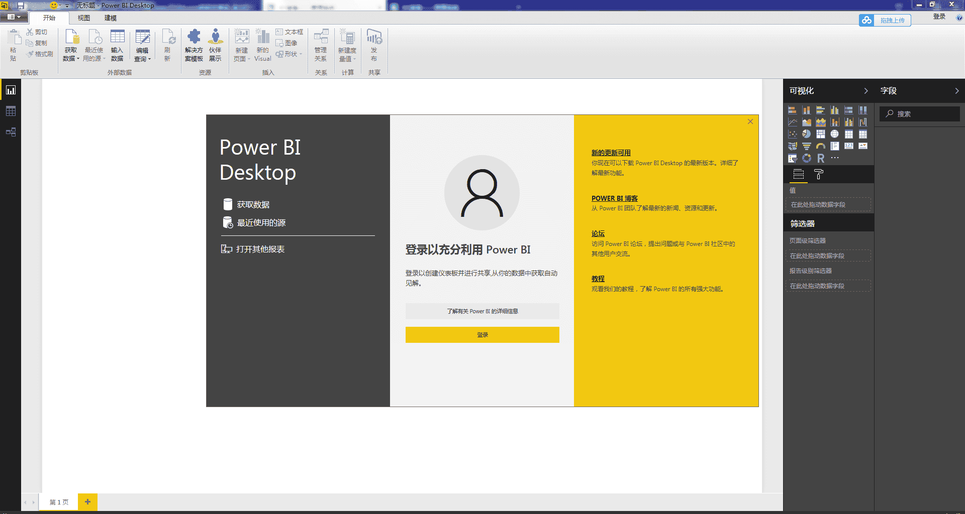Image resolution: width=965 pixels, height=514 pixels.
Task: Click the 搜索 fields search box
Action: [x=920, y=114]
